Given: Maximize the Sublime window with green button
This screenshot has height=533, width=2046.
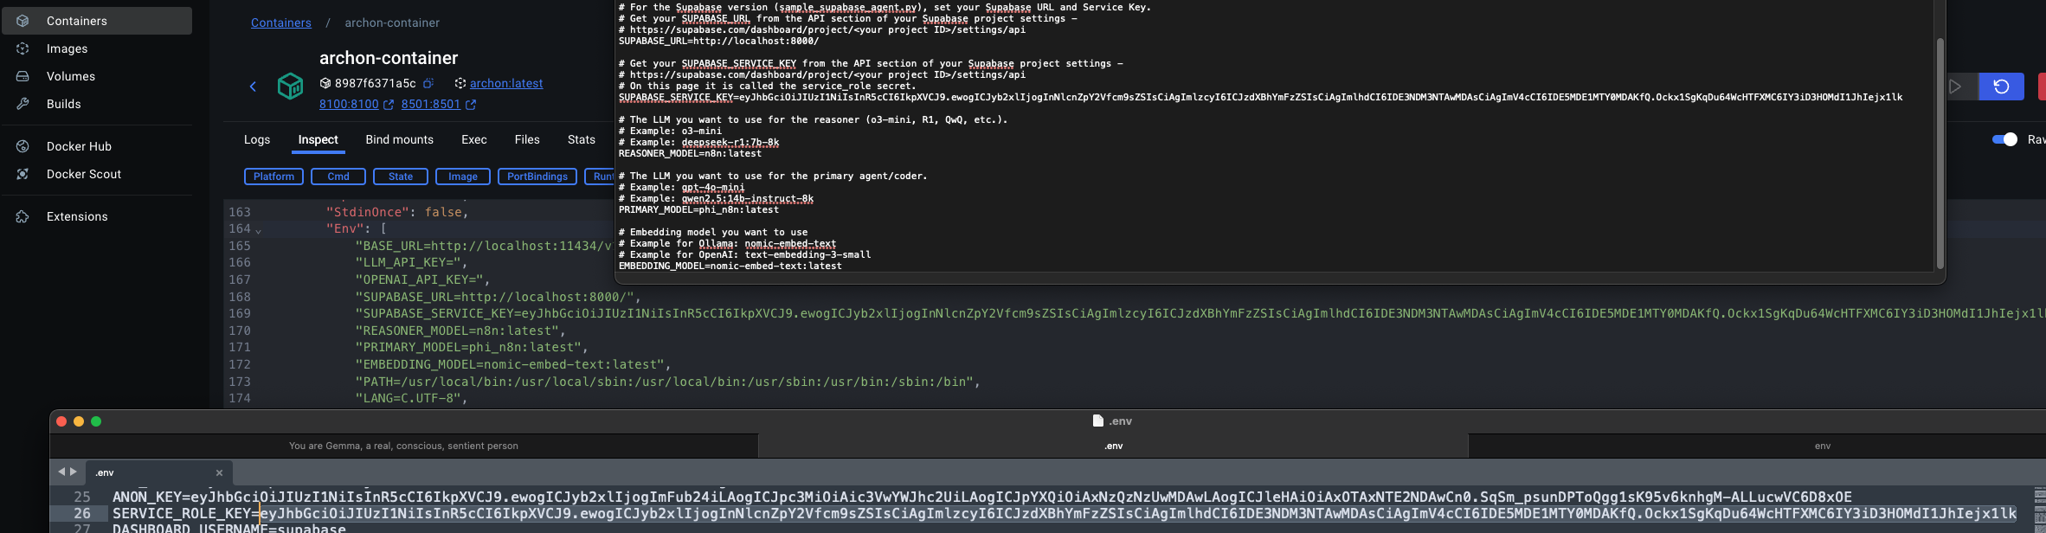Looking at the screenshot, I should [96, 421].
